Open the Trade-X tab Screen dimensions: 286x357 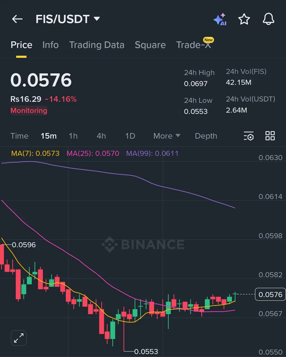[194, 45]
